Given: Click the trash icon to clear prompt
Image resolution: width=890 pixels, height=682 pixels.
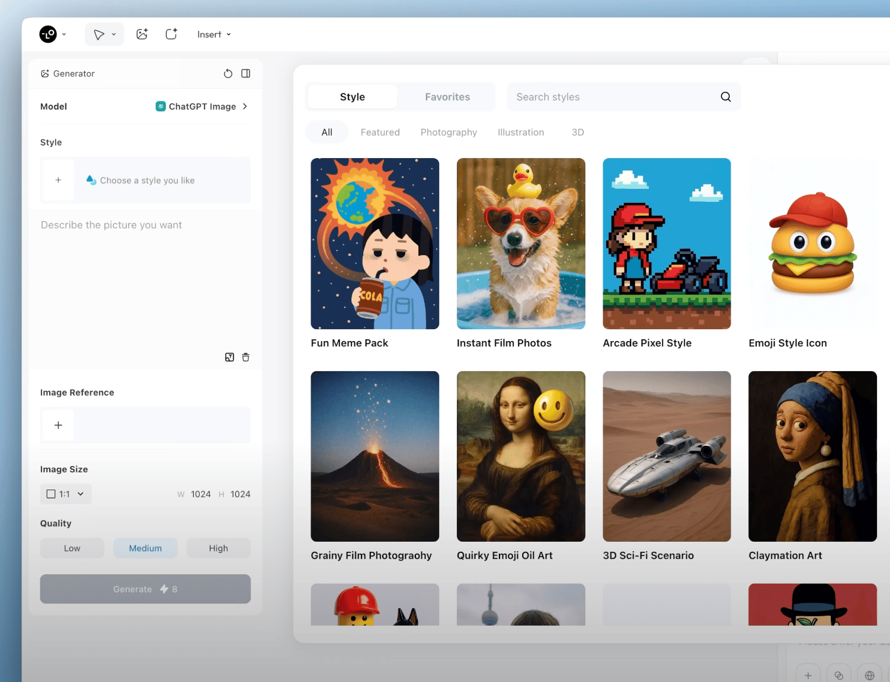Looking at the screenshot, I should 246,357.
